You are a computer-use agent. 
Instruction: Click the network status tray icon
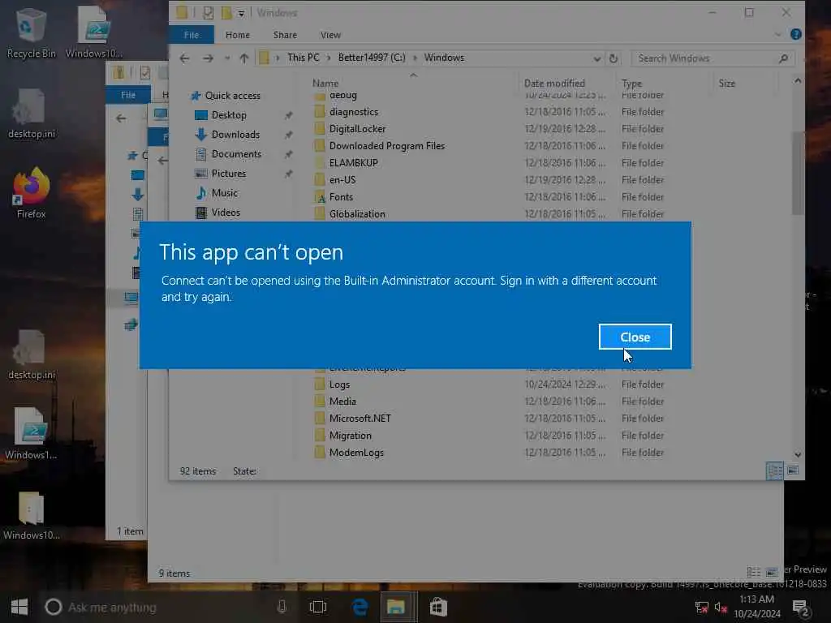[701, 607]
